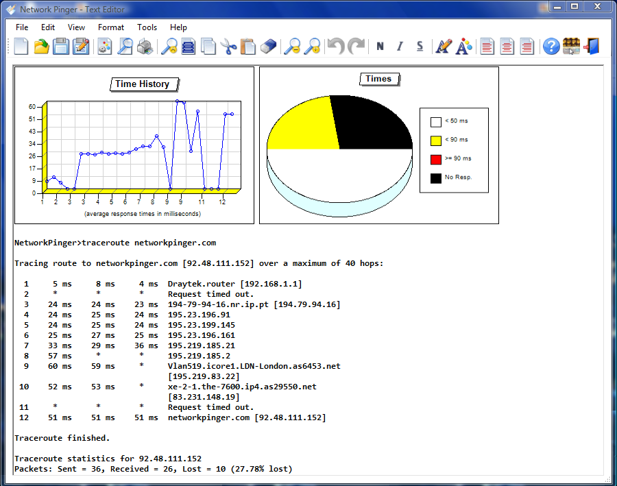Paste from the clipboard icon
617x486 pixels.
248,47
